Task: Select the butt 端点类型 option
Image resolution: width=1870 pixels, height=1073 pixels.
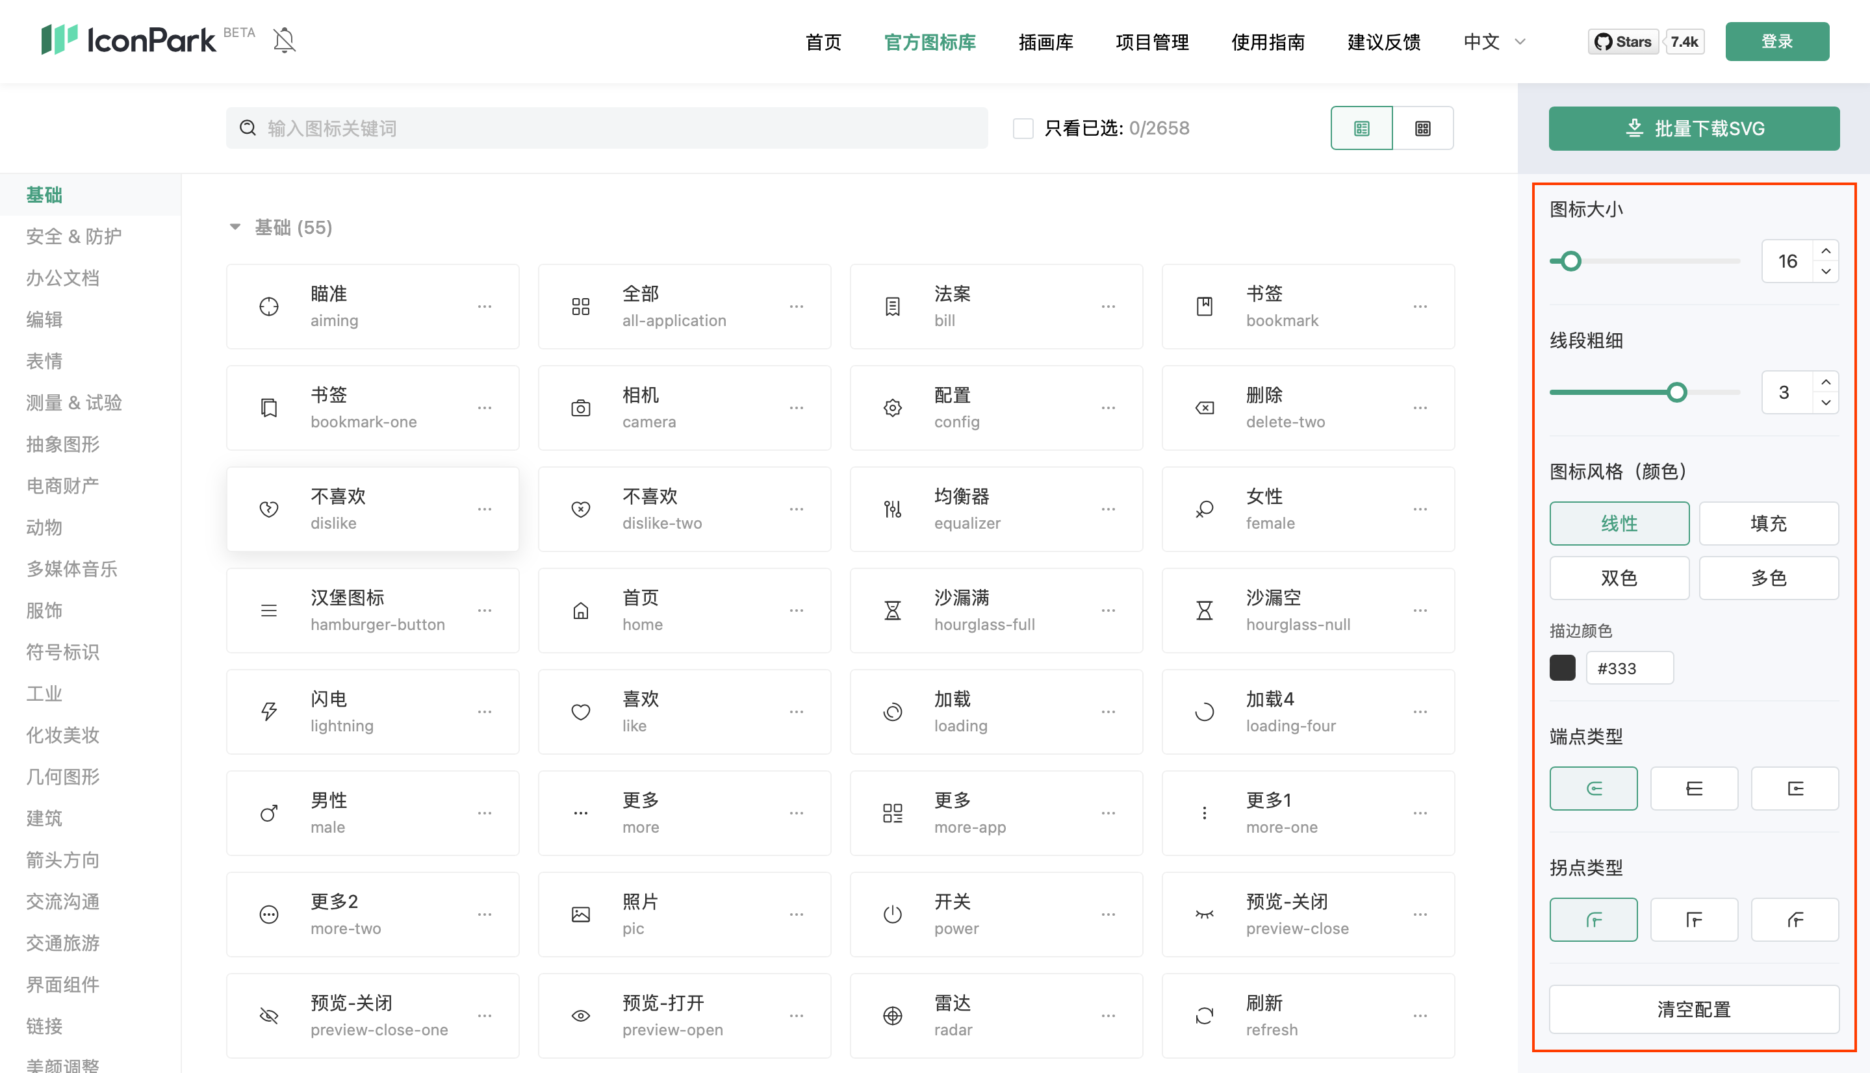Action: (x=1694, y=789)
